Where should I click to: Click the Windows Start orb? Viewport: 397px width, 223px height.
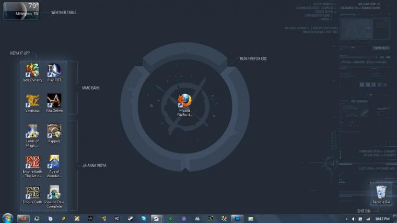point(8,218)
